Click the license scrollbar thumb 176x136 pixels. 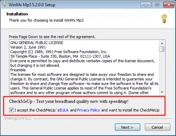coord(162,49)
